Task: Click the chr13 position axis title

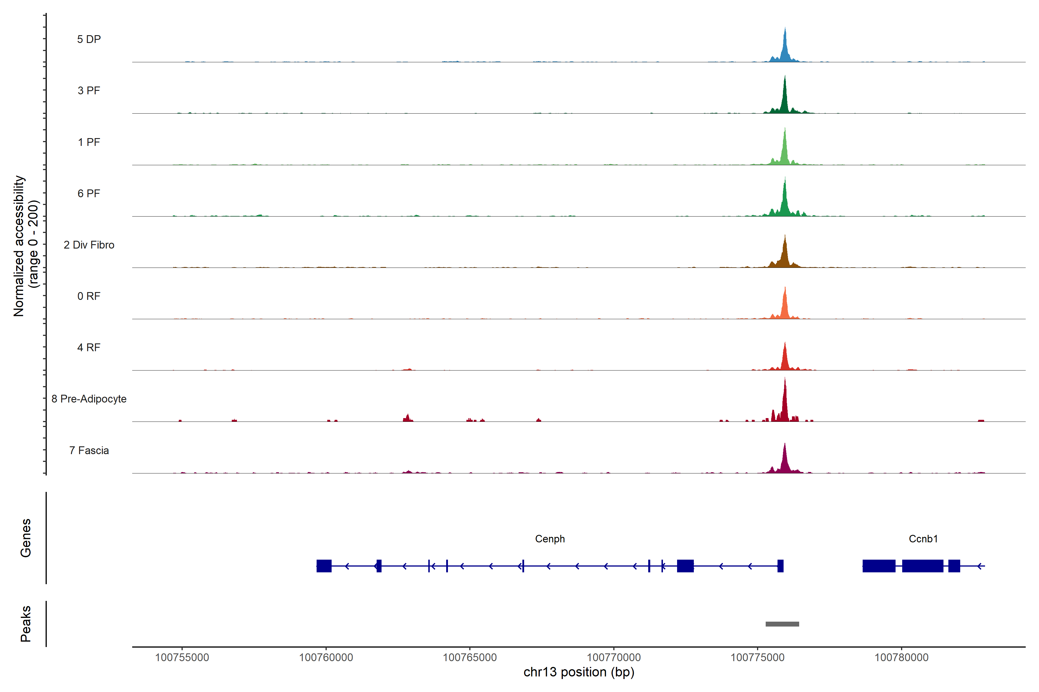Action: tap(579, 672)
